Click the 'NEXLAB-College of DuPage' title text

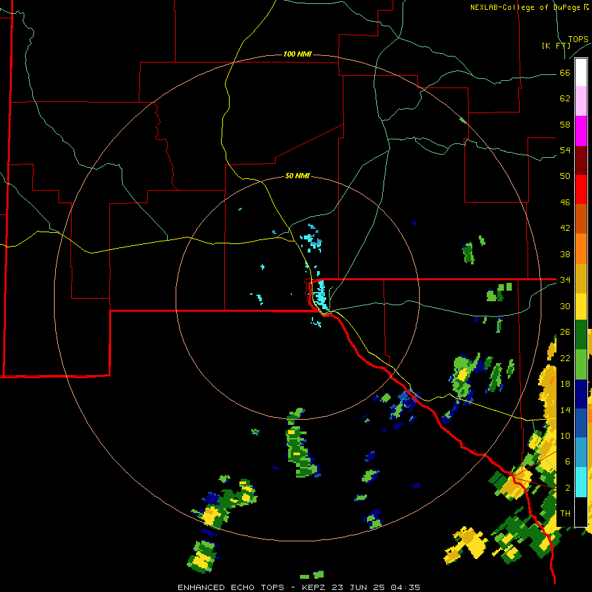coord(526,7)
